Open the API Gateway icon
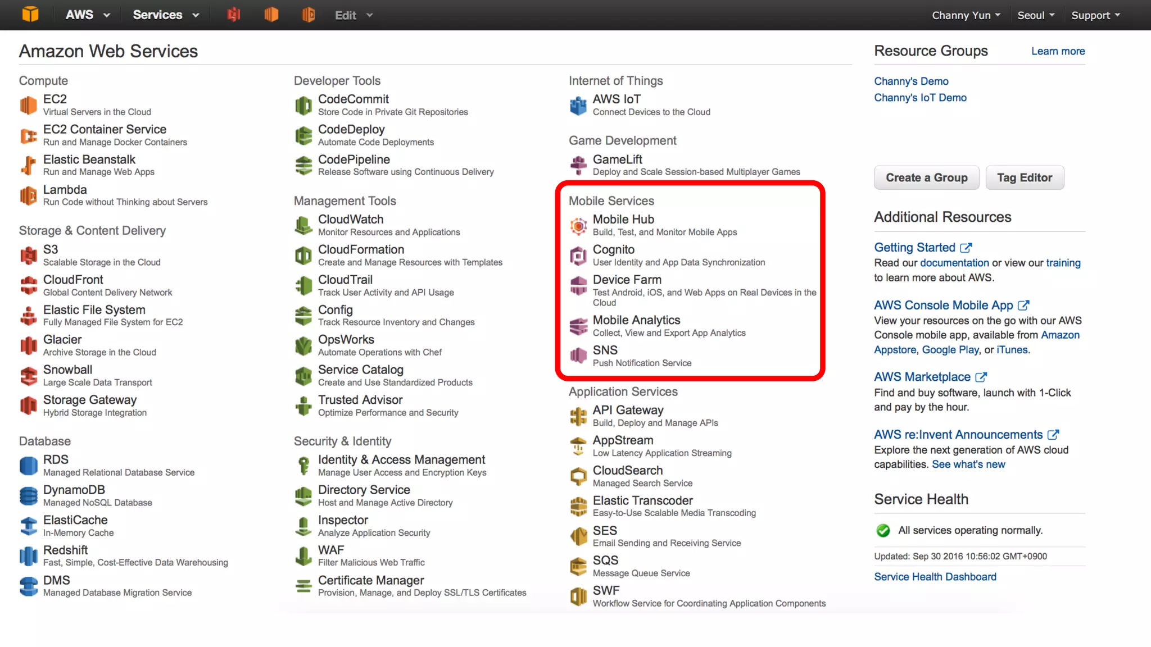Viewport: 1151px width, 647px height. coord(578,416)
